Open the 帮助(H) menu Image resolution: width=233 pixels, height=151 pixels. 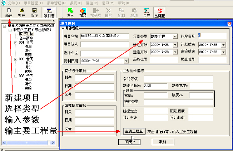[x=124, y=3]
